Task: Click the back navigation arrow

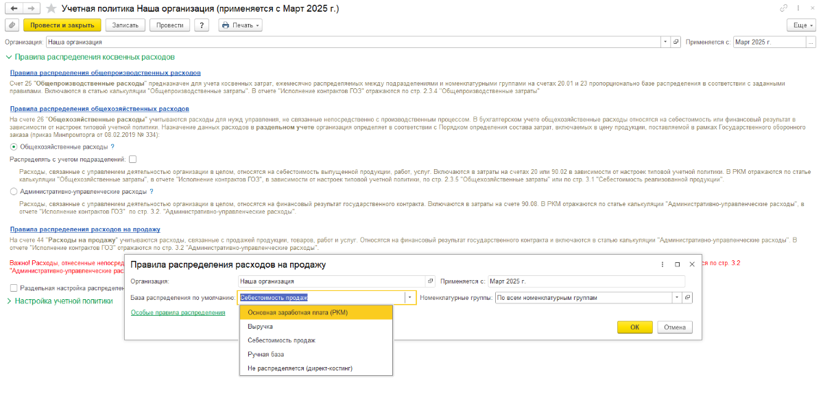Action: pos(12,9)
